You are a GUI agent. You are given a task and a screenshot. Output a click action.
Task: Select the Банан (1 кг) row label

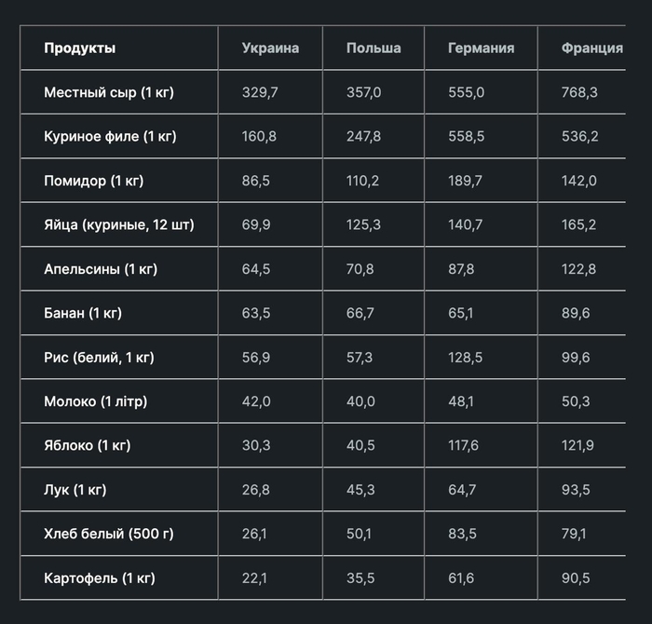click(83, 313)
